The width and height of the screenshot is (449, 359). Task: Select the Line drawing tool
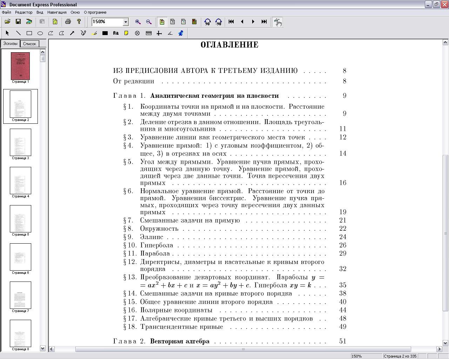[x=18, y=33]
